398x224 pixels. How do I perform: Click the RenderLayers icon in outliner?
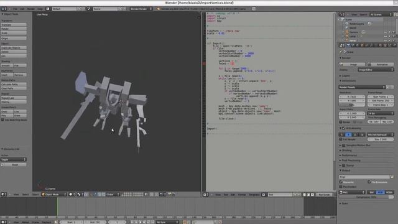[347, 24]
